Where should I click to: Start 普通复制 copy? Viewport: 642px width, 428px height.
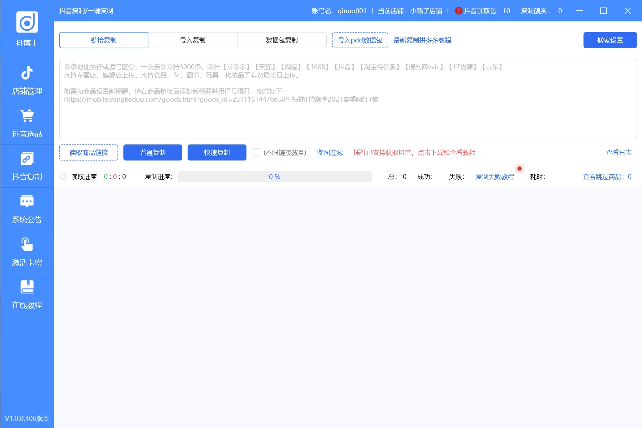point(153,152)
